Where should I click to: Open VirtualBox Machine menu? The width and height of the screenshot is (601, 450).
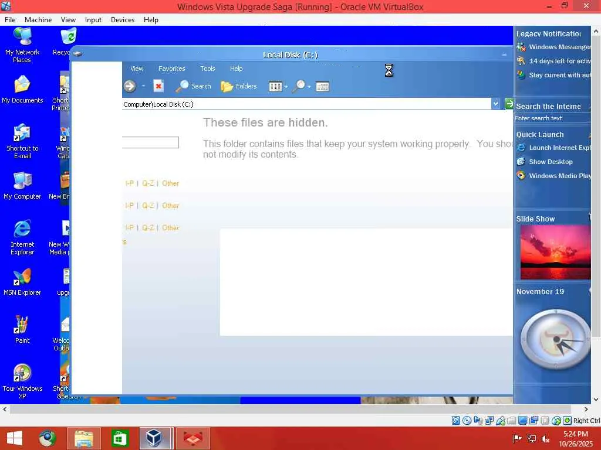(38, 20)
